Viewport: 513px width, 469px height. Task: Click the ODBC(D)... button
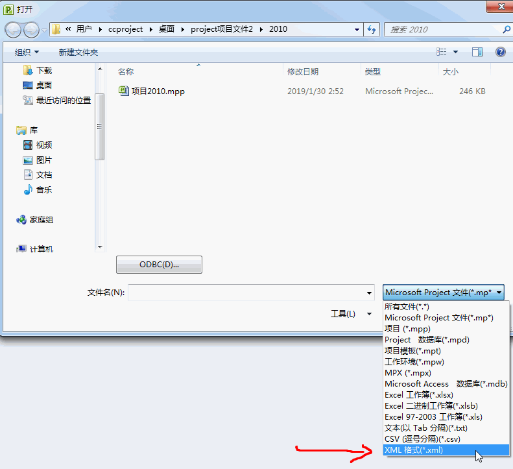coord(159,265)
